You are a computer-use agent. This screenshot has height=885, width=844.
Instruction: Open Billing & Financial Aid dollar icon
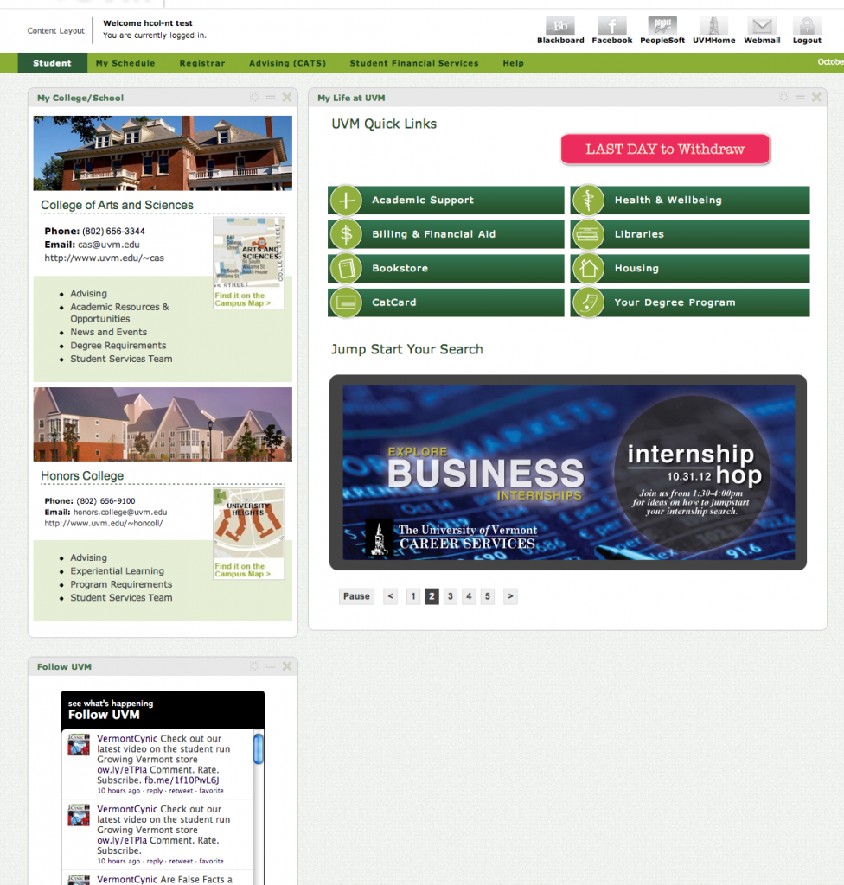(346, 234)
